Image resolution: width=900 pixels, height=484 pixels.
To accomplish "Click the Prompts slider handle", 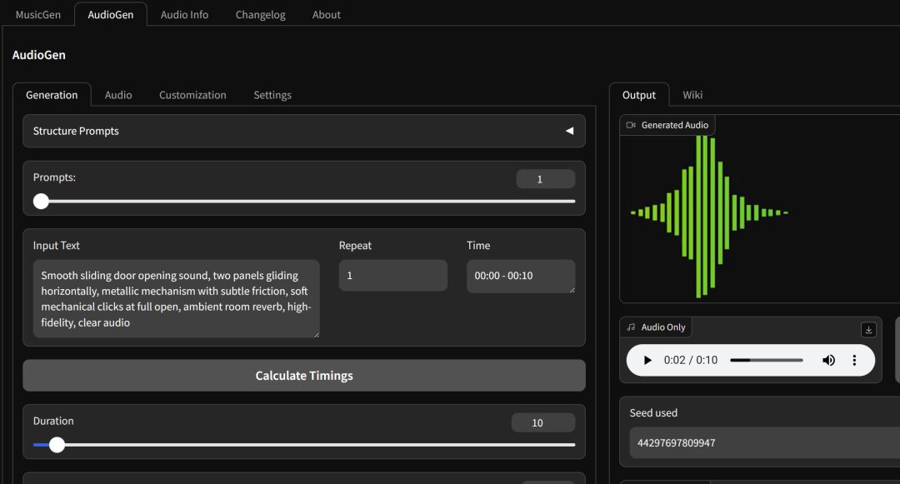I will 41,201.
